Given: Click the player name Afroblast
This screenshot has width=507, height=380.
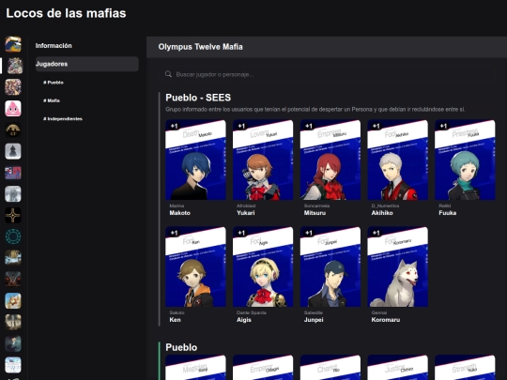Looking at the screenshot, I should point(246,205).
